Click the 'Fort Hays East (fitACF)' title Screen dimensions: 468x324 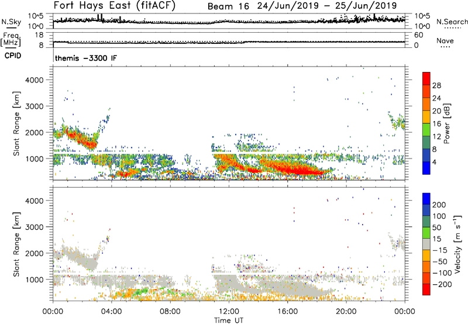coord(115,5)
